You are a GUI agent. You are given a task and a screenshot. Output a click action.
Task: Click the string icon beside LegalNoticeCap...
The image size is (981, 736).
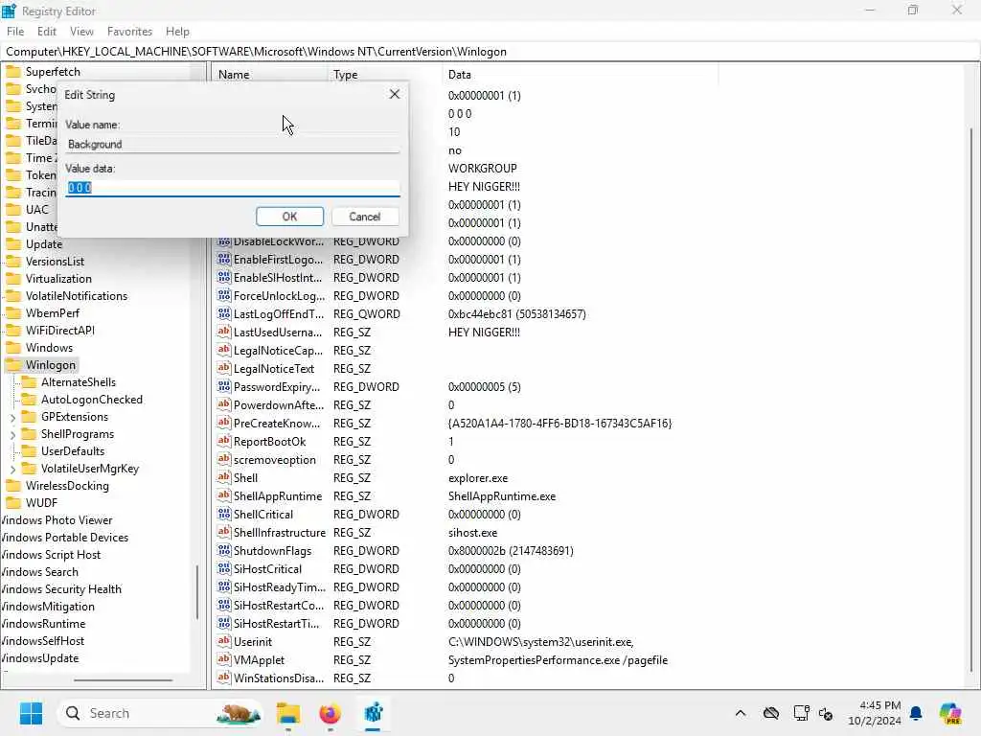point(223,350)
